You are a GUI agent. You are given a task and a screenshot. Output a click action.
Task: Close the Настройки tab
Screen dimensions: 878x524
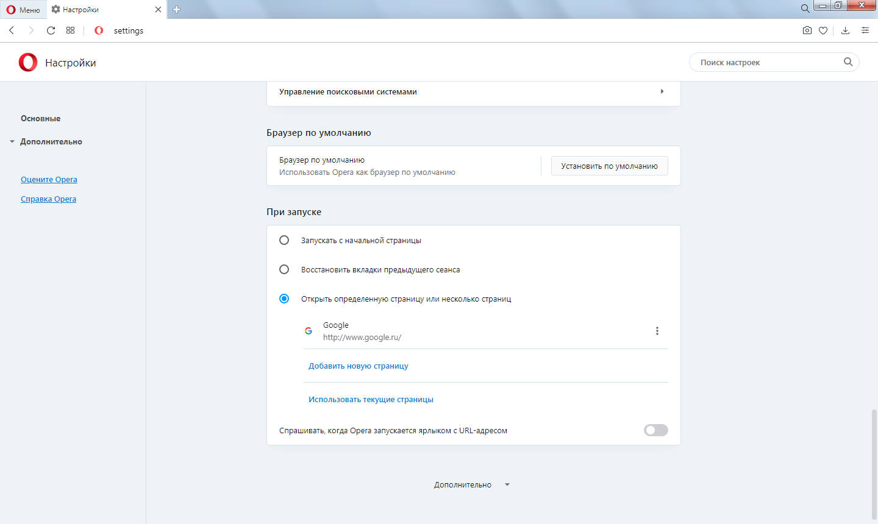pyautogui.click(x=158, y=10)
